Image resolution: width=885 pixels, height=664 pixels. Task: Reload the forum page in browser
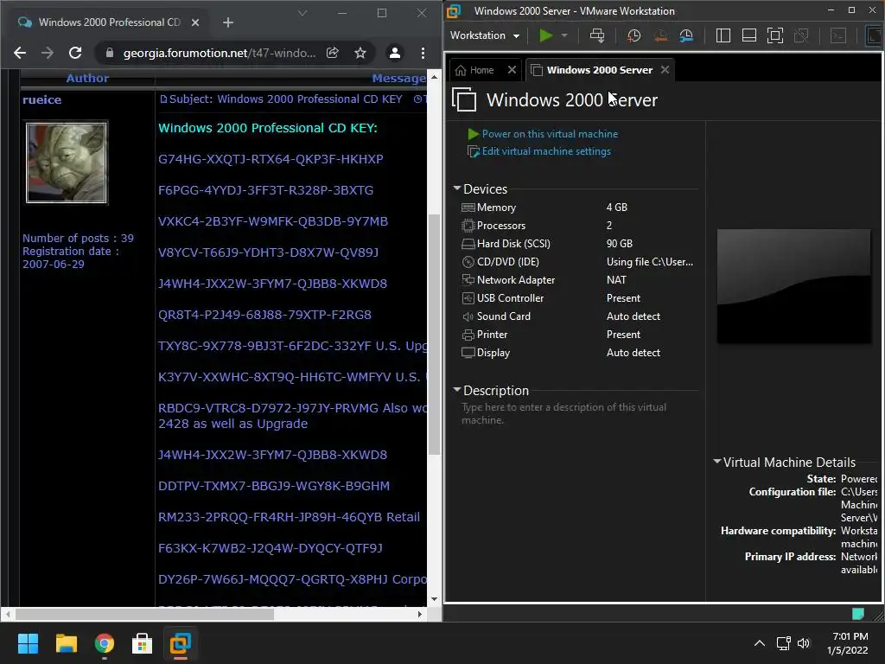[x=75, y=53]
